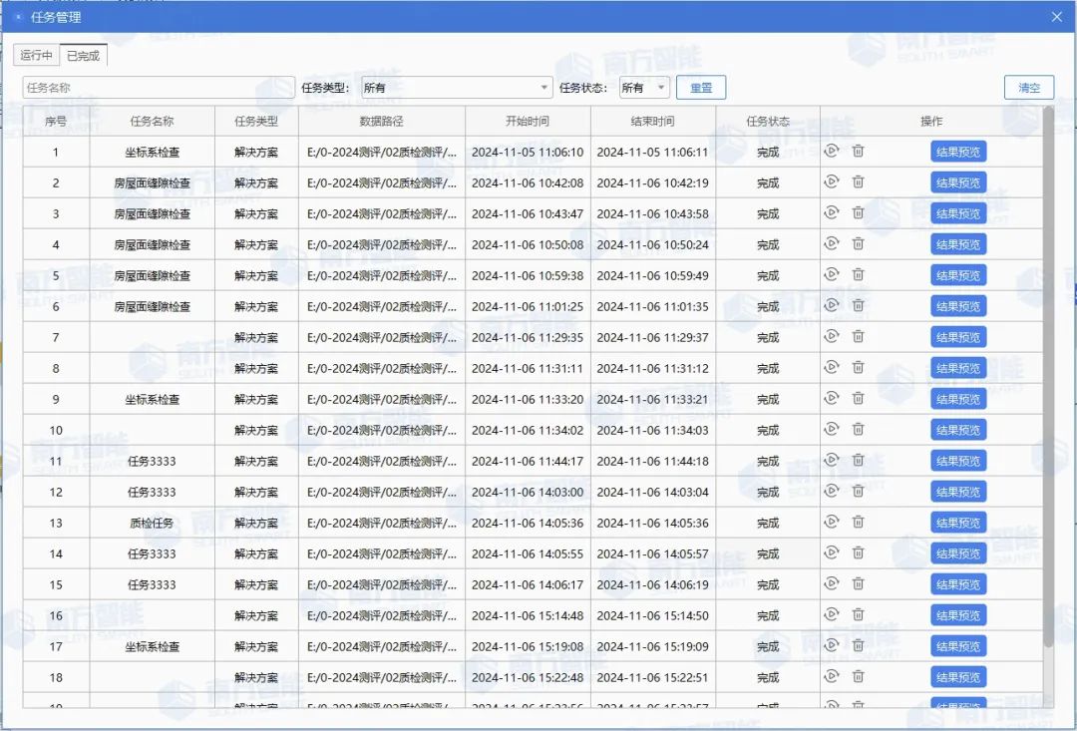The image size is (1077, 731).
Task: Delete the task in row 10
Action: click(x=858, y=430)
